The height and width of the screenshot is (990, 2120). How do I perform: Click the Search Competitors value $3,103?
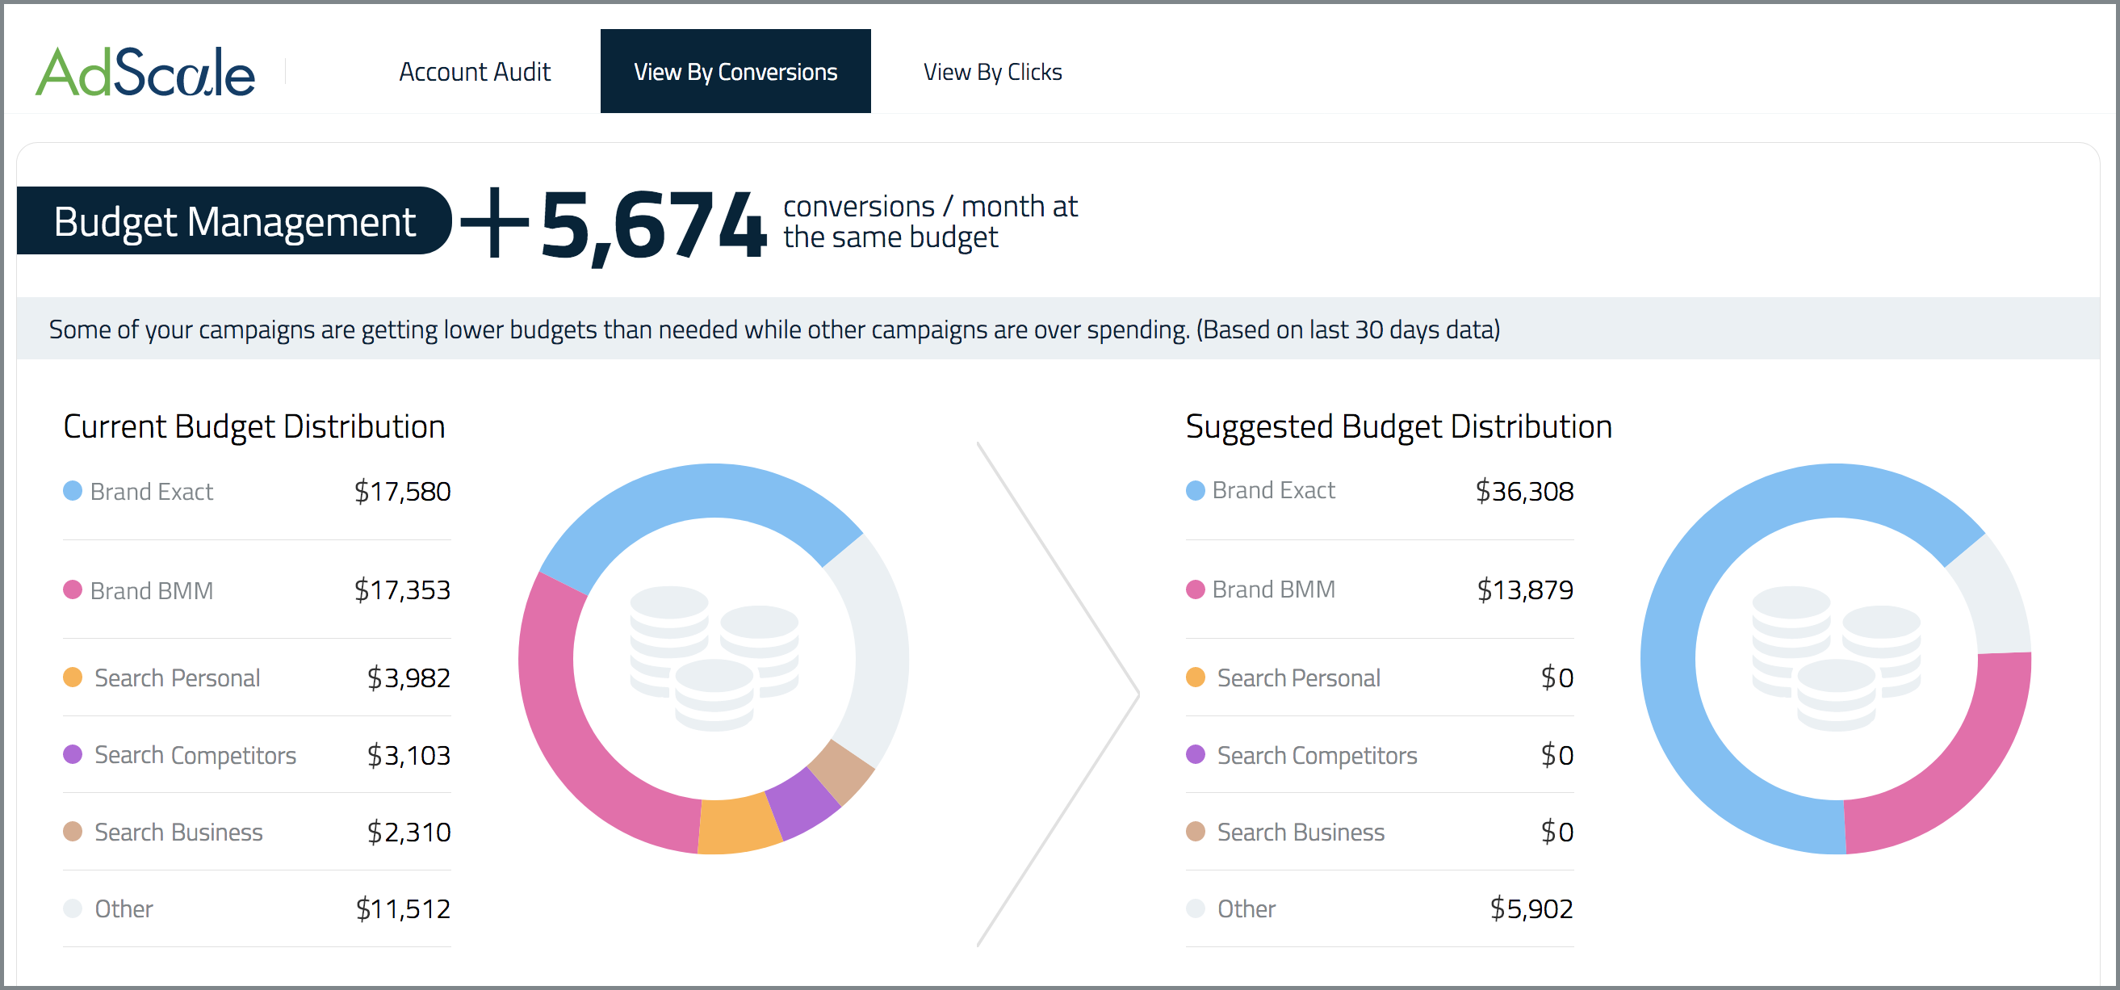tap(409, 755)
